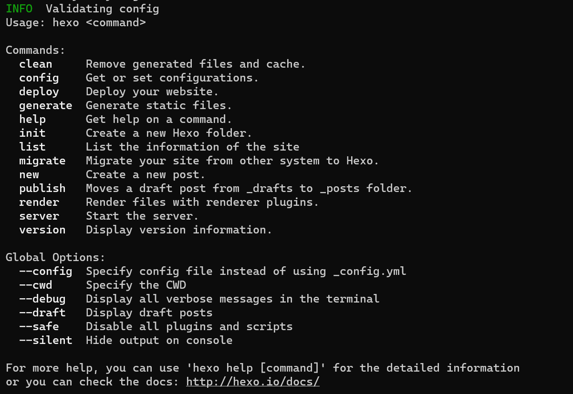The width and height of the screenshot is (573, 394).
Task: Click the 'clean' command name
Action: [36, 64]
